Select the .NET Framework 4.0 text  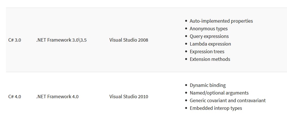tap(57, 97)
